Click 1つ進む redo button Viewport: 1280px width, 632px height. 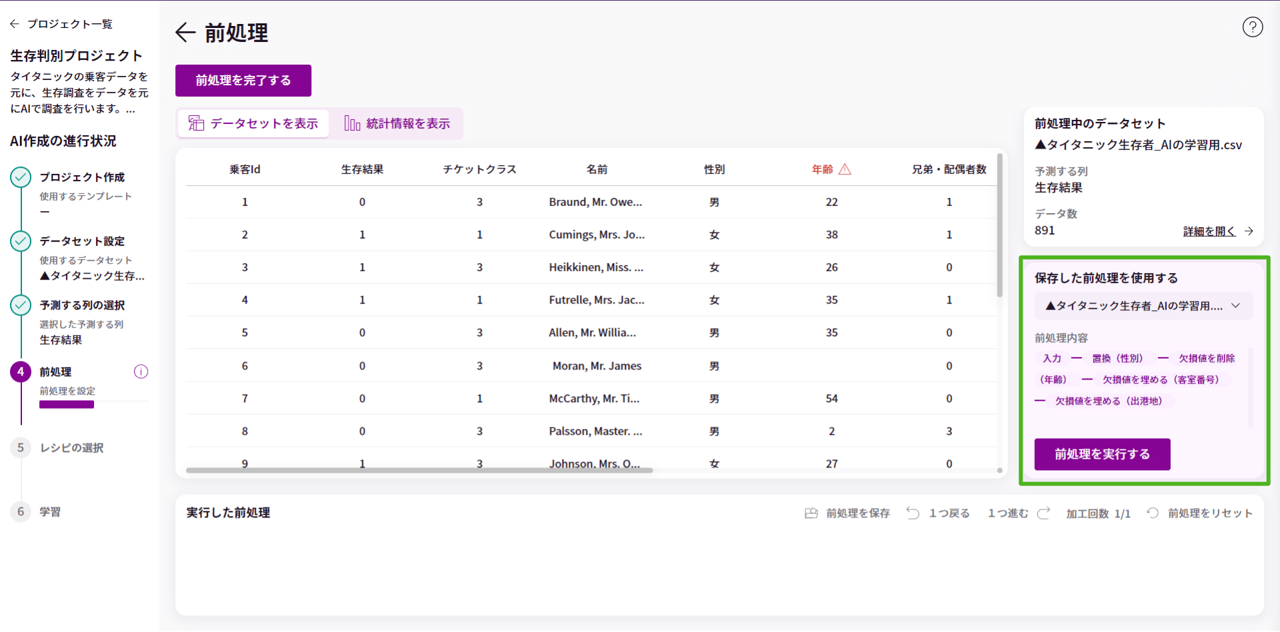[1019, 513]
